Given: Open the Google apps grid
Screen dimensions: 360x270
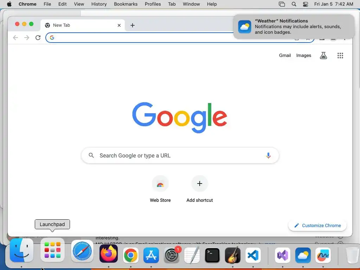Looking at the screenshot, I should pyautogui.click(x=340, y=55).
